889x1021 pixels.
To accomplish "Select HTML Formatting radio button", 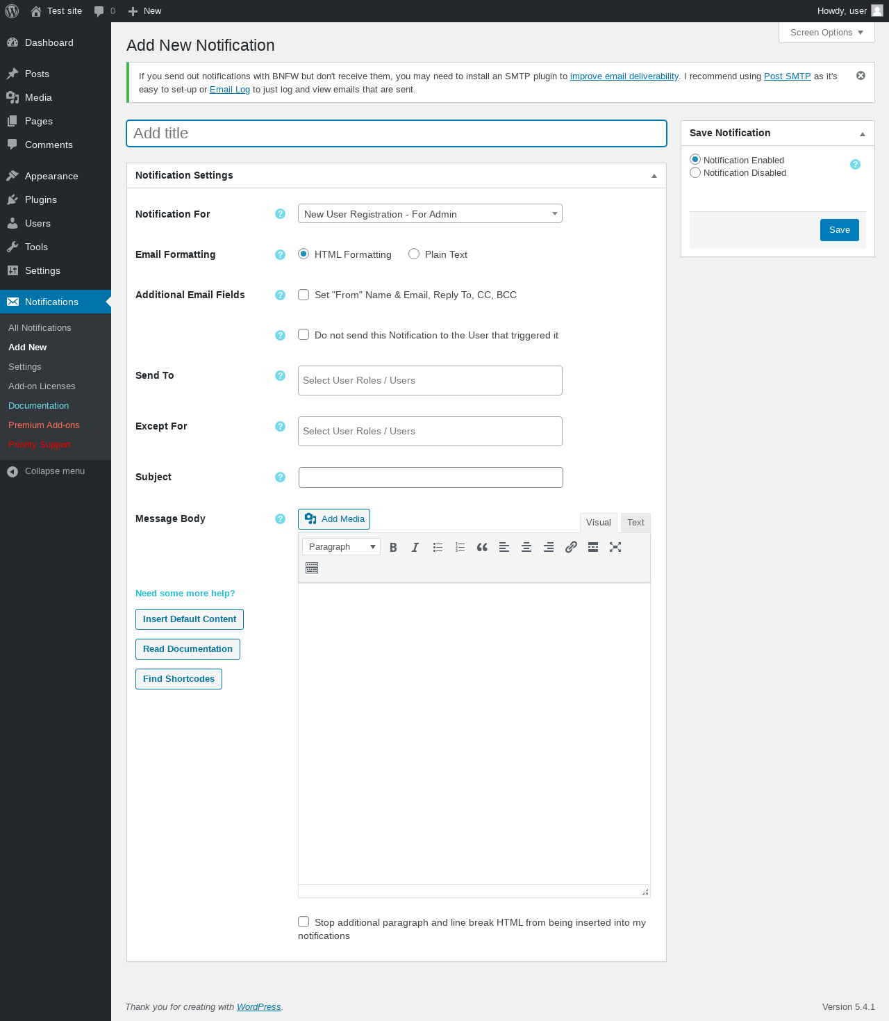I will 304,254.
